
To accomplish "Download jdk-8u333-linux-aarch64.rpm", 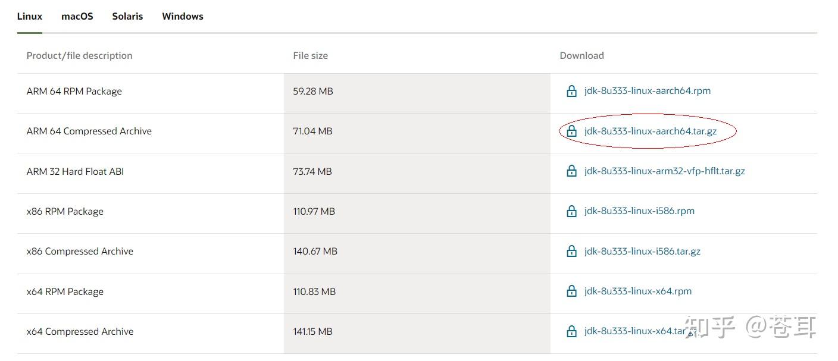I will [x=648, y=91].
